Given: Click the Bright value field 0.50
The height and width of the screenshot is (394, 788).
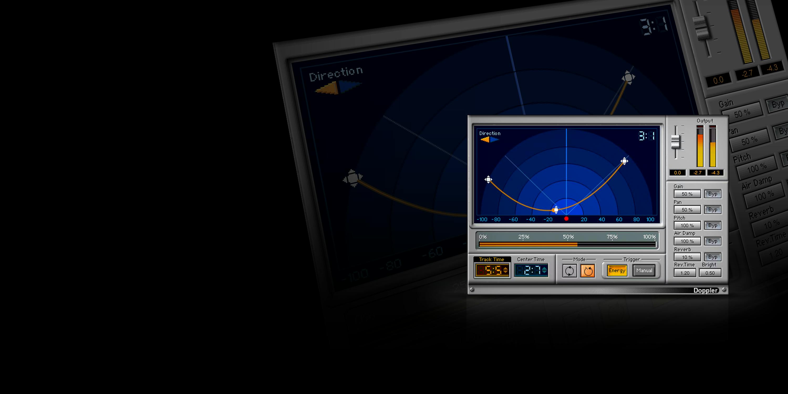Looking at the screenshot, I should click(710, 273).
